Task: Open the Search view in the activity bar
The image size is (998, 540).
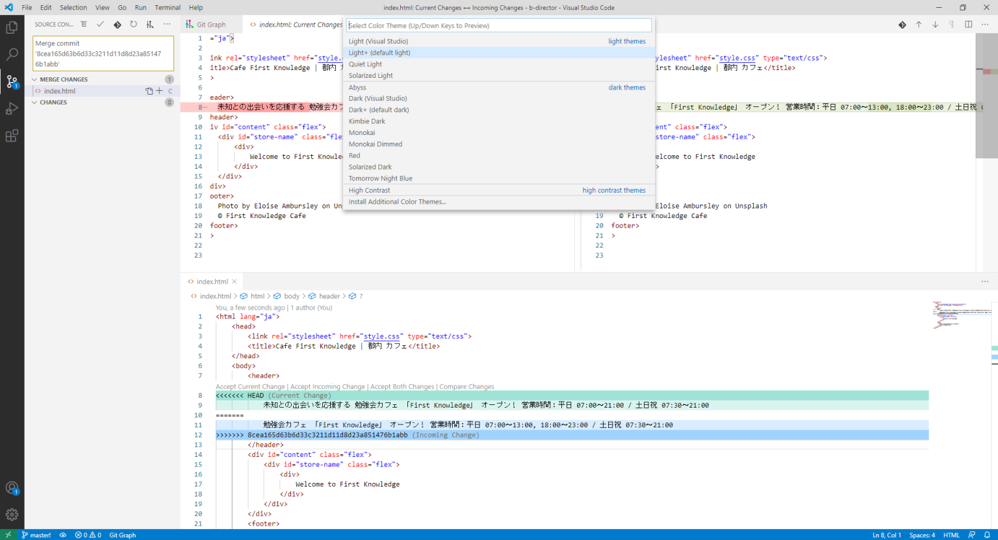Action: coord(12,55)
